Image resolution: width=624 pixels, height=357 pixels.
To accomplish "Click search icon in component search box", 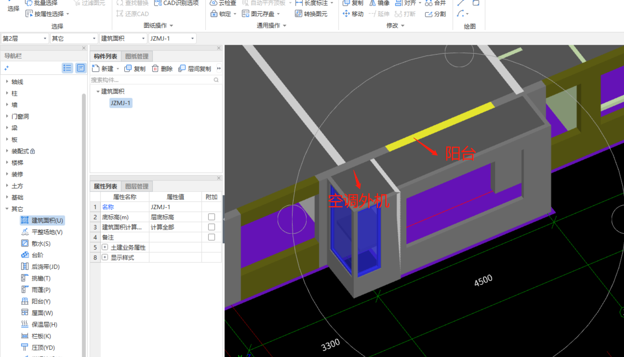I will coord(216,80).
